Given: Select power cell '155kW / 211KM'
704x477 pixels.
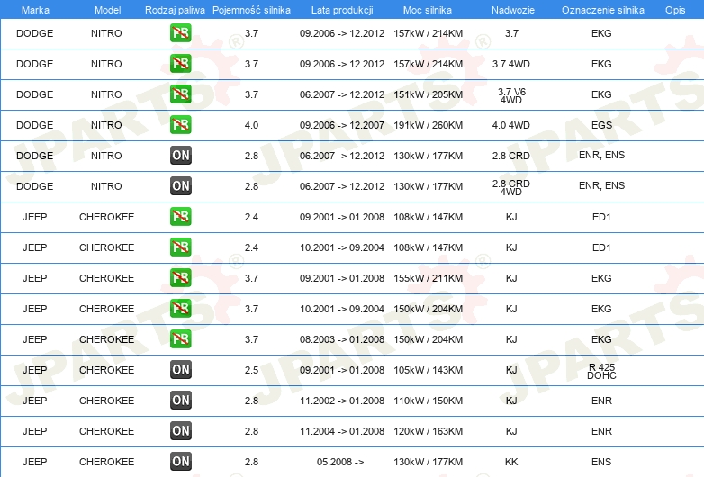Looking at the screenshot, I should (428, 278).
